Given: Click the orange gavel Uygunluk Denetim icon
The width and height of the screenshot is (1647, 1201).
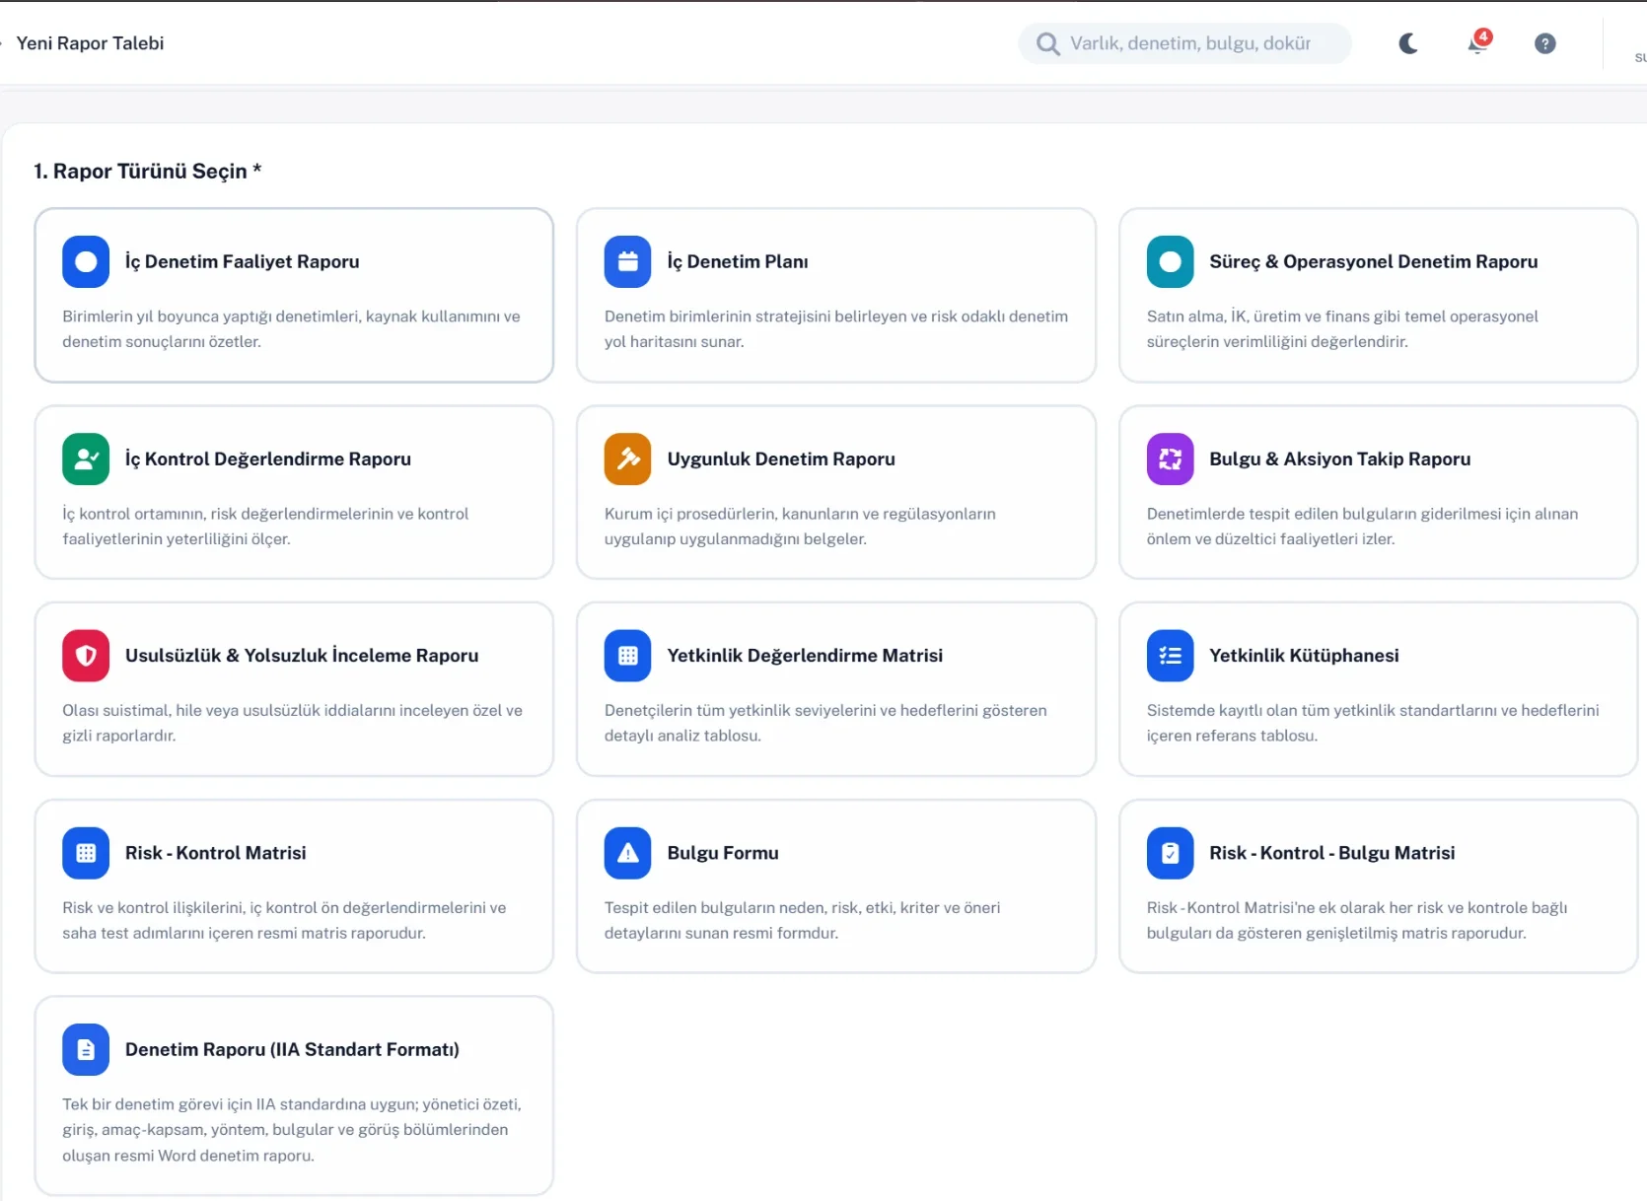Looking at the screenshot, I should click(627, 459).
